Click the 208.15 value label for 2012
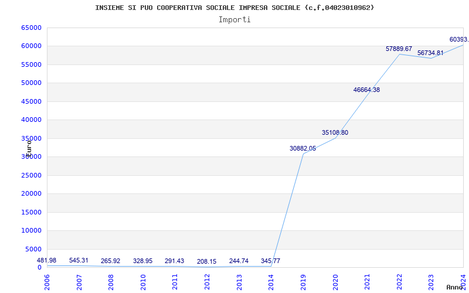The width and height of the screenshot is (469, 293). pos(207,262)
